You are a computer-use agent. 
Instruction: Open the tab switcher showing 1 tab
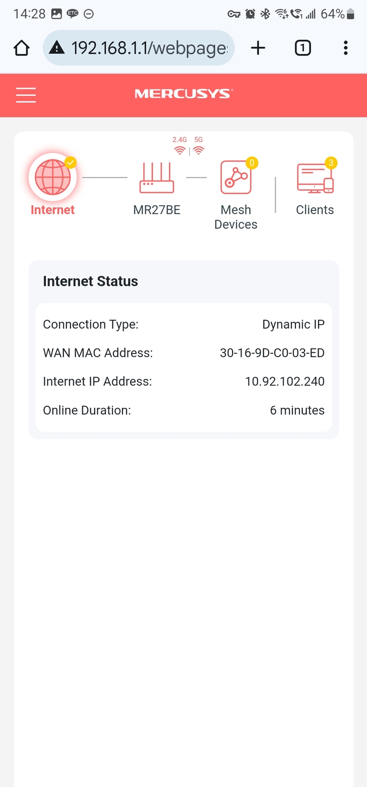(x=302, y=48)
